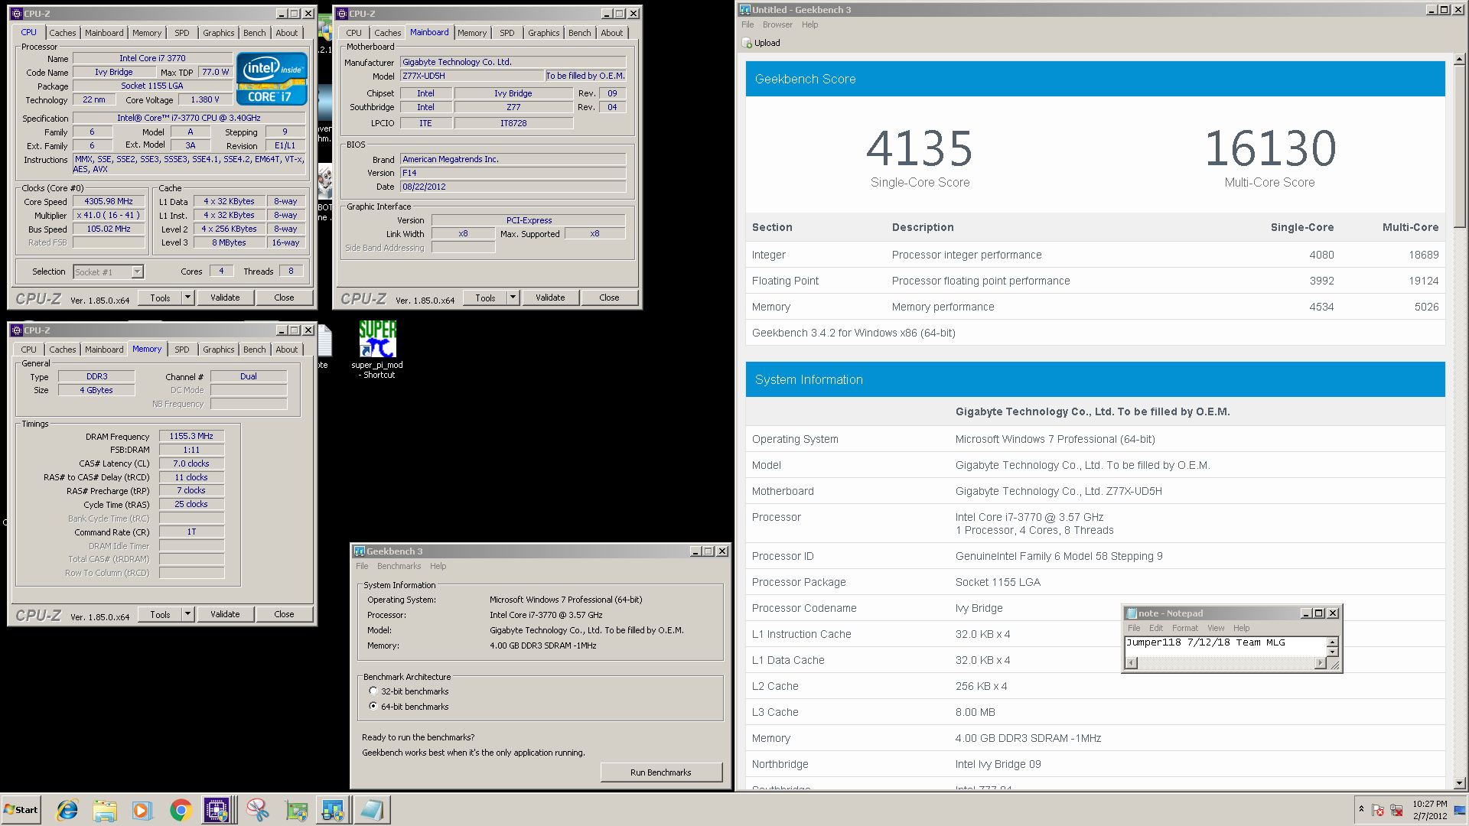Click the Multiplier value x 41.0 (16 - 41)
The width and height of the screenshot is (1469, 826).
click(x=109, y=216)
